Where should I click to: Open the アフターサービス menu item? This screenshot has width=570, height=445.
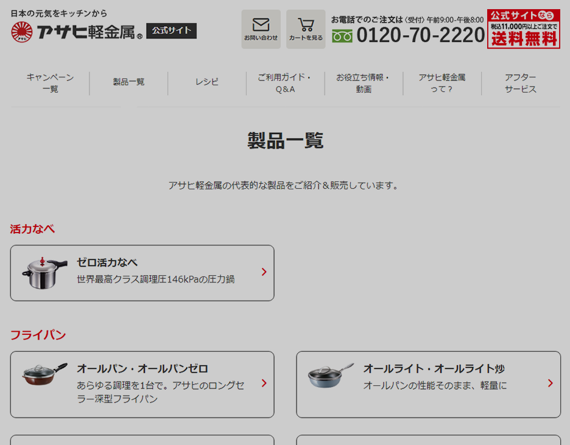point(521,83)
